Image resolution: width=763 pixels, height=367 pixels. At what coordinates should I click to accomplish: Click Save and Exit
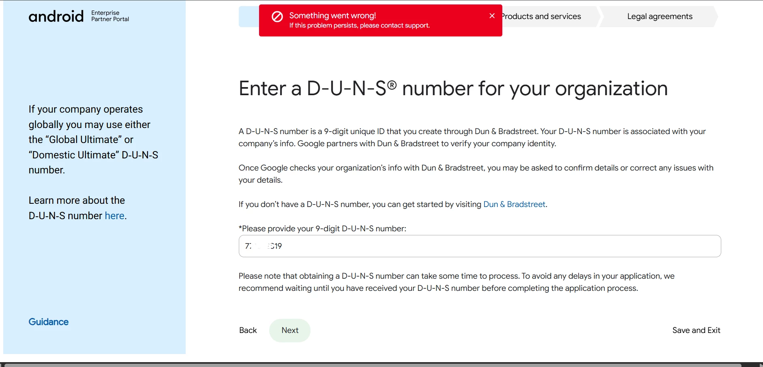[696, 330]
